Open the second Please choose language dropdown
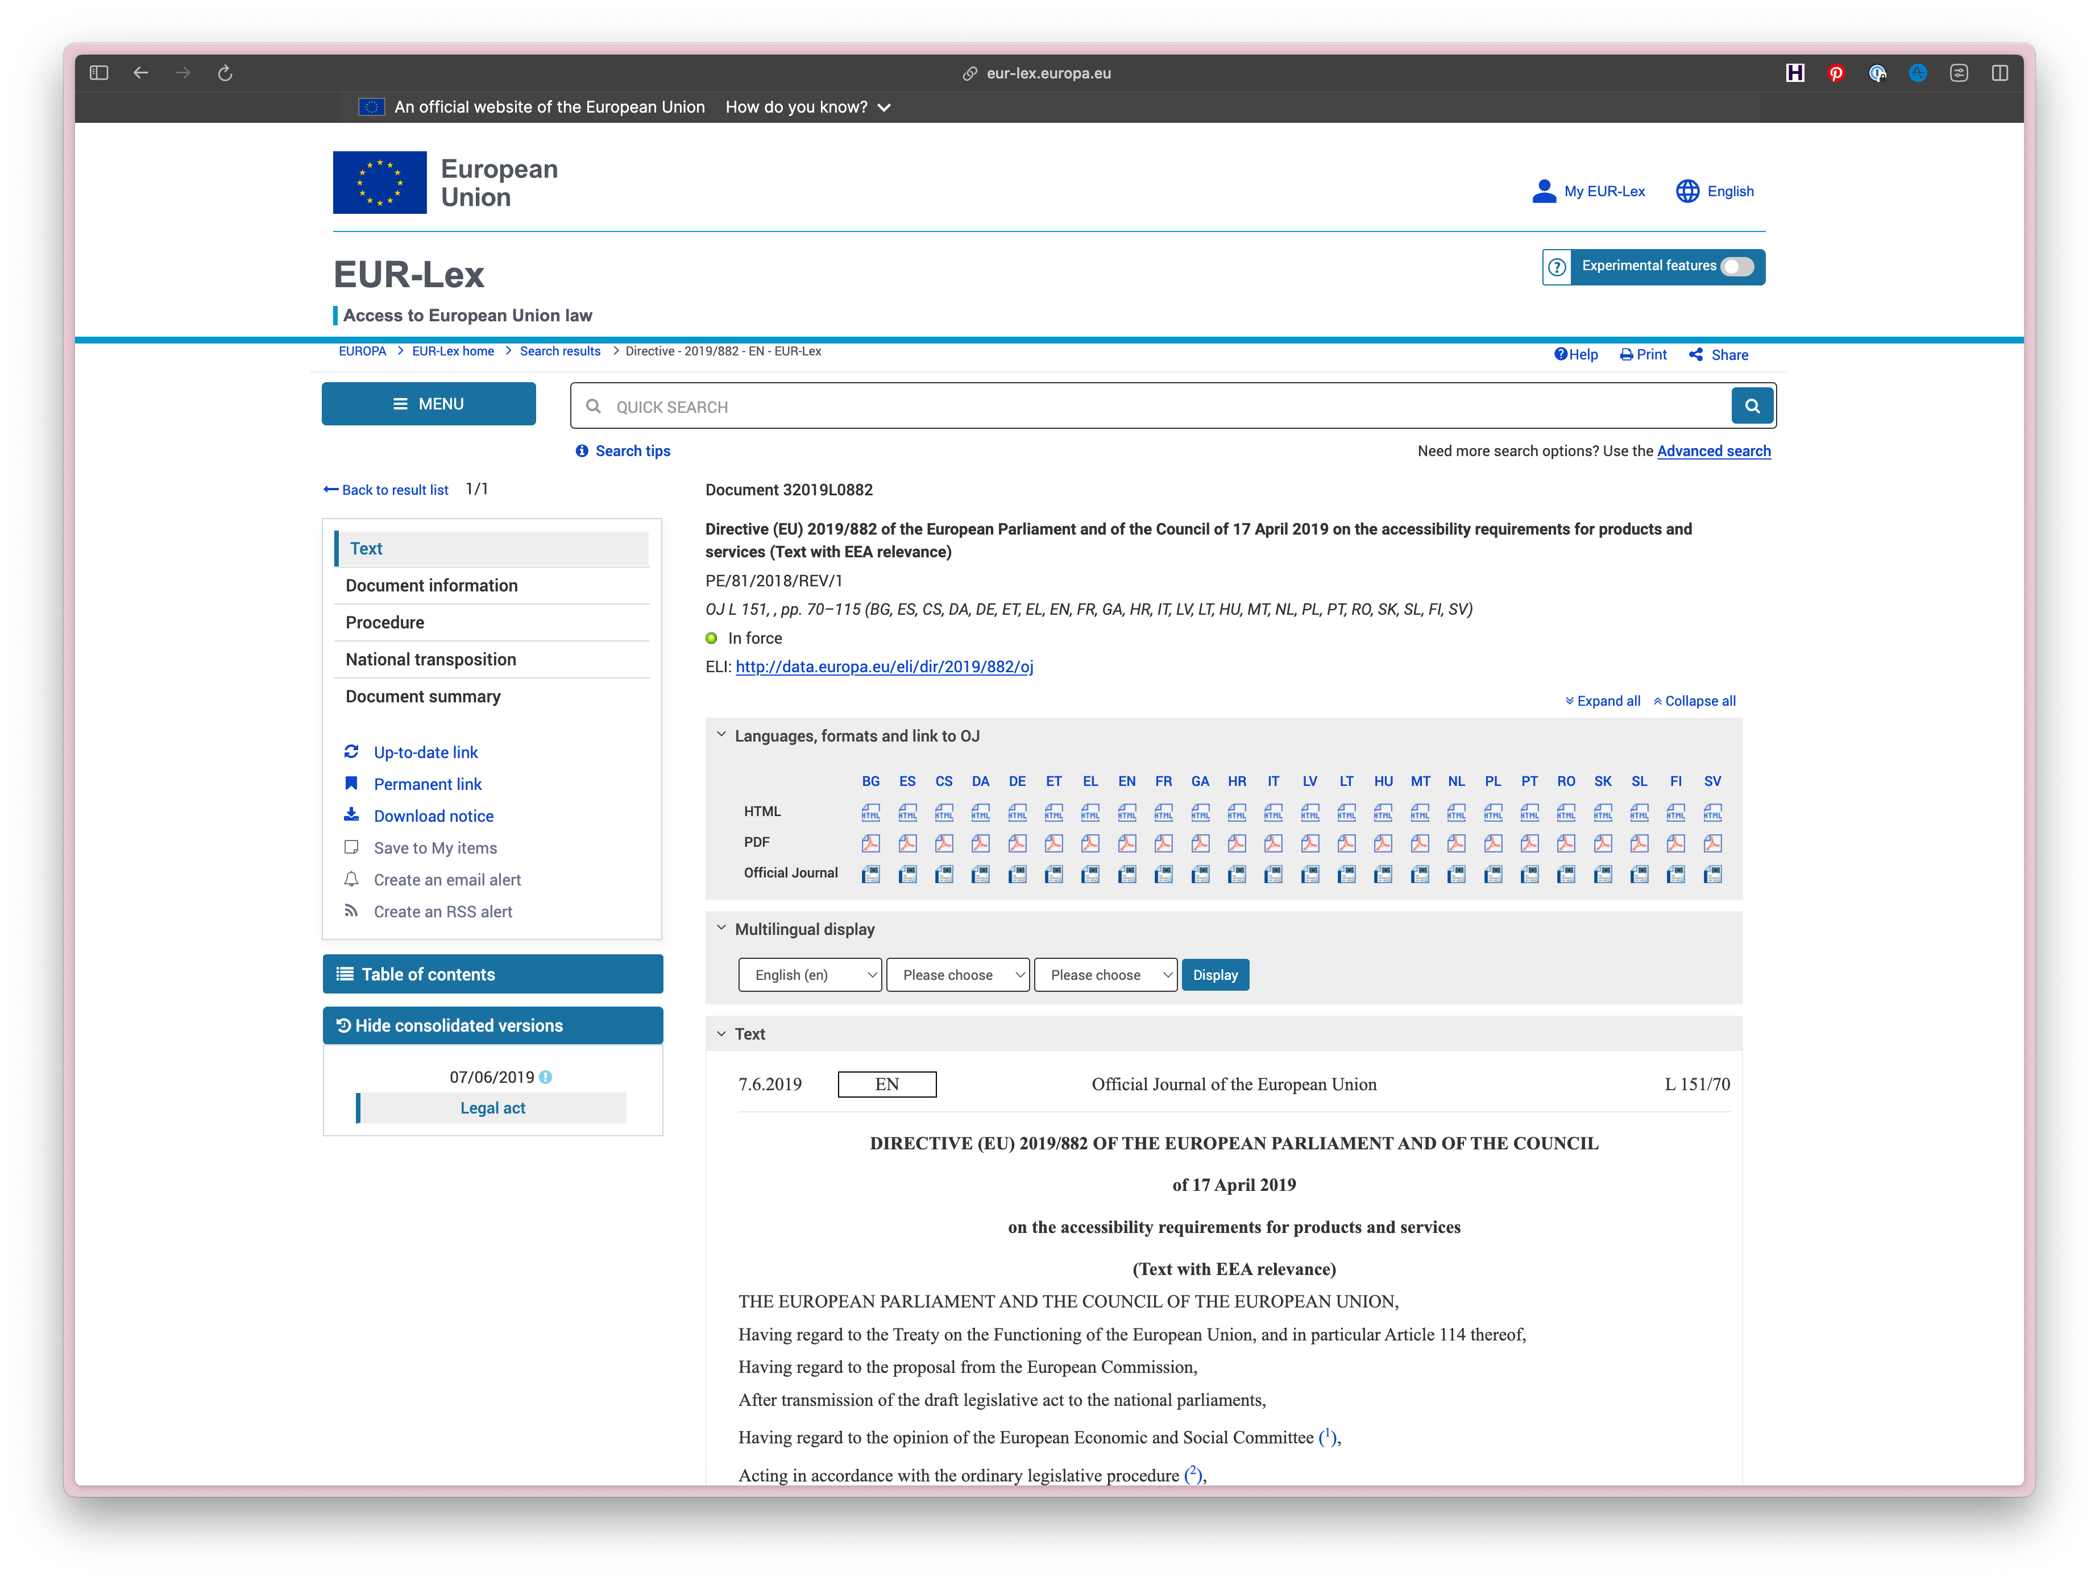This screenshot has height=1581, width=2099. click(1105, 975)
